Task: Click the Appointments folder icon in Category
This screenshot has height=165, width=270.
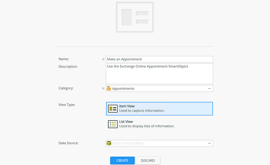Action: tap(109, 88)
